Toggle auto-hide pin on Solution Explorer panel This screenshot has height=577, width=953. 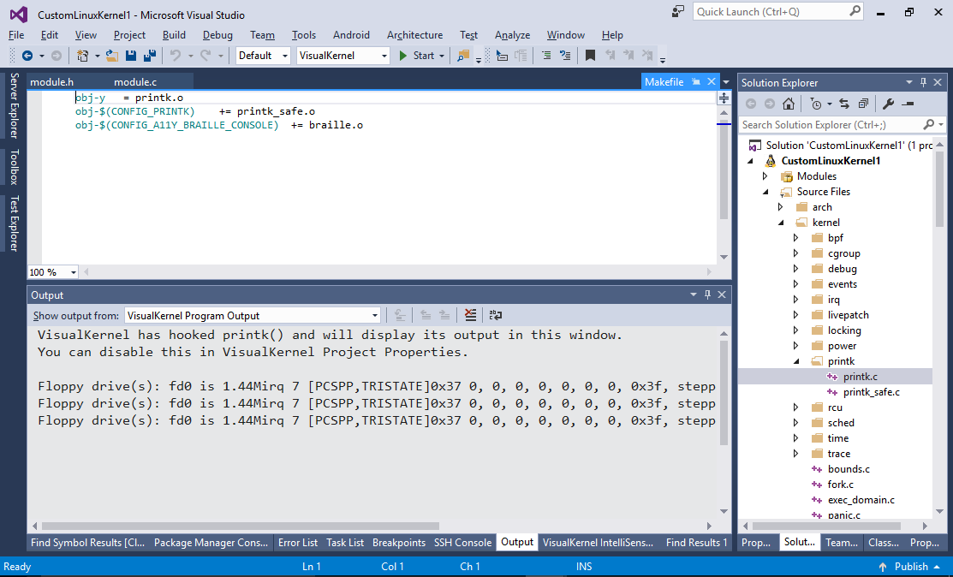(924, 82)
